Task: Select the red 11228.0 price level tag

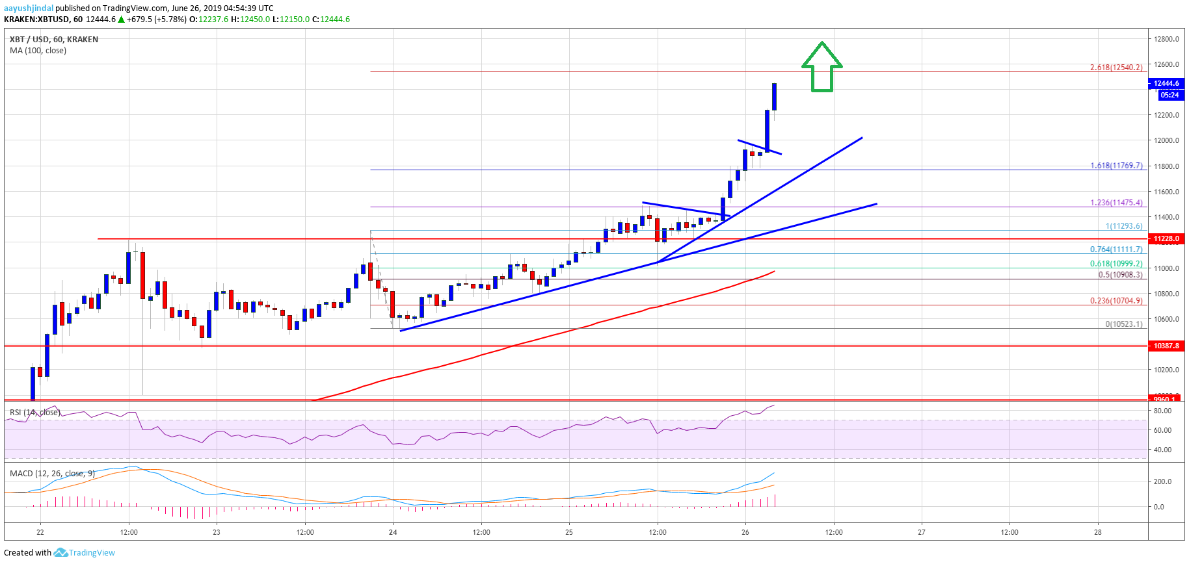Action: point(1166,238)
